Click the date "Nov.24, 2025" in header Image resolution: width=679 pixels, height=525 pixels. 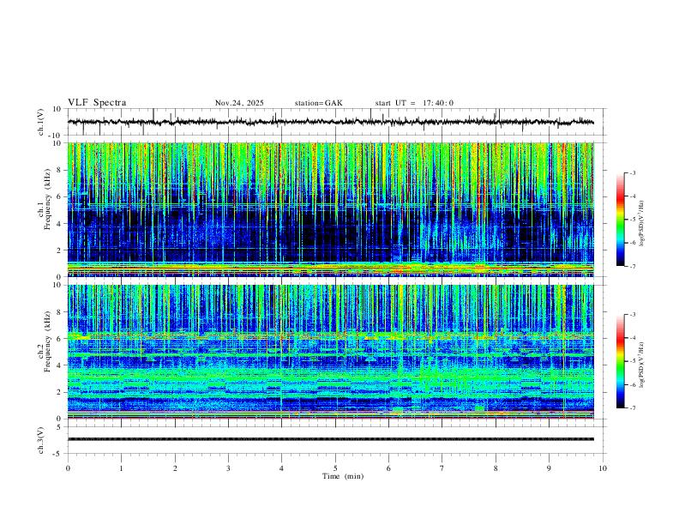click(239, 103)
